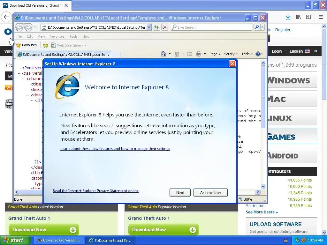The image size is (327, 245).
Task: Click the Popular Version Download Now button
Action: pos(163,230)
